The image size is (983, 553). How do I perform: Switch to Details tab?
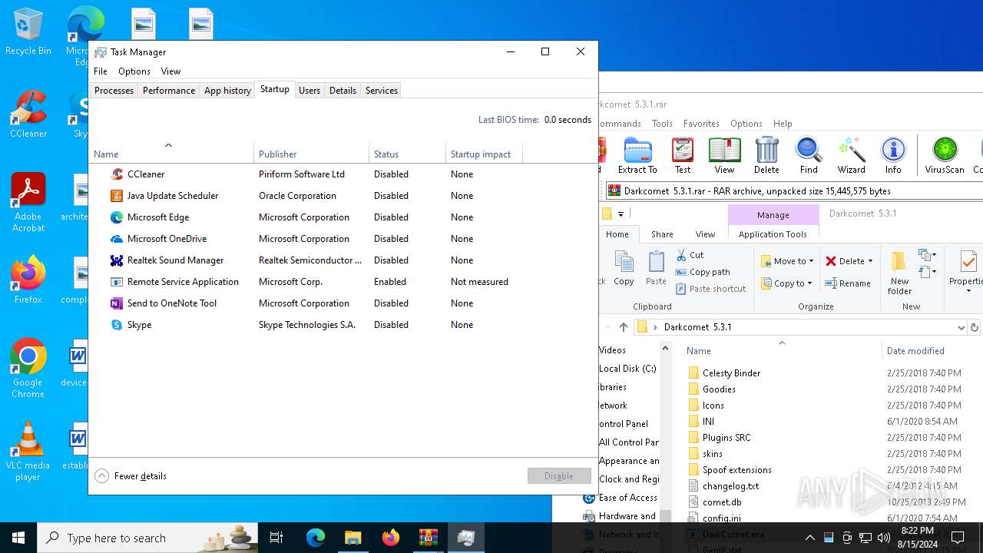(343, 91)
